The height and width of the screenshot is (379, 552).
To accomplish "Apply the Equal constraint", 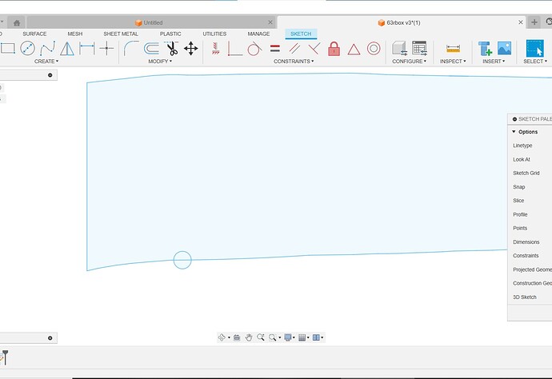I will tap(275, 48).
